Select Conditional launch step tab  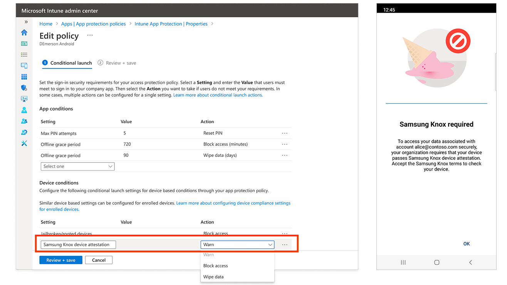pos(67,63)
